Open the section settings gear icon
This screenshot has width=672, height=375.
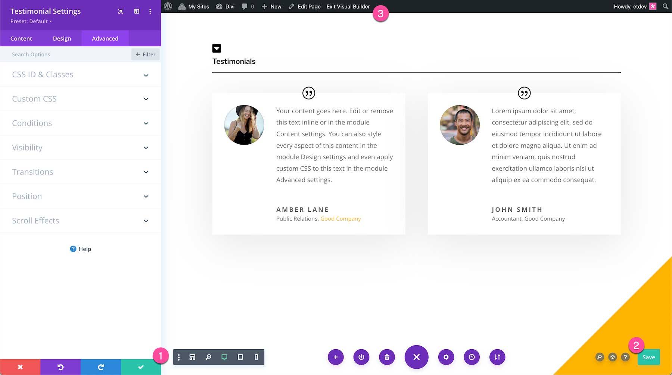[x=446, y=357]
